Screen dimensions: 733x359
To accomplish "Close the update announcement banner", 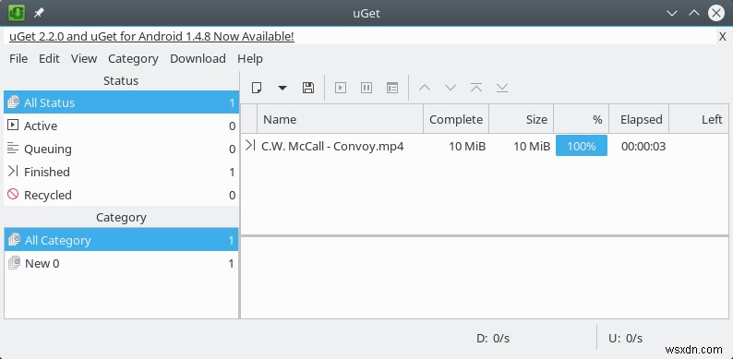I will [x=722, y=37].
